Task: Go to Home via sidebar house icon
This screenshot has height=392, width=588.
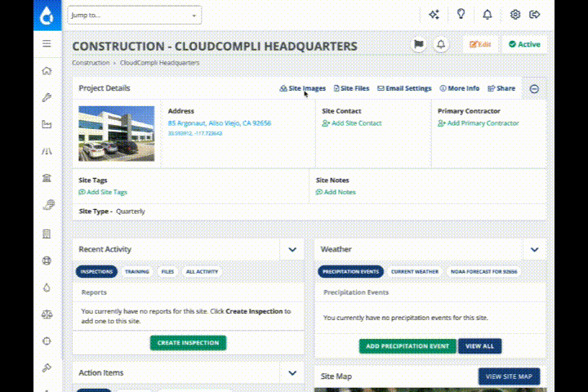Action: point(47,71)
